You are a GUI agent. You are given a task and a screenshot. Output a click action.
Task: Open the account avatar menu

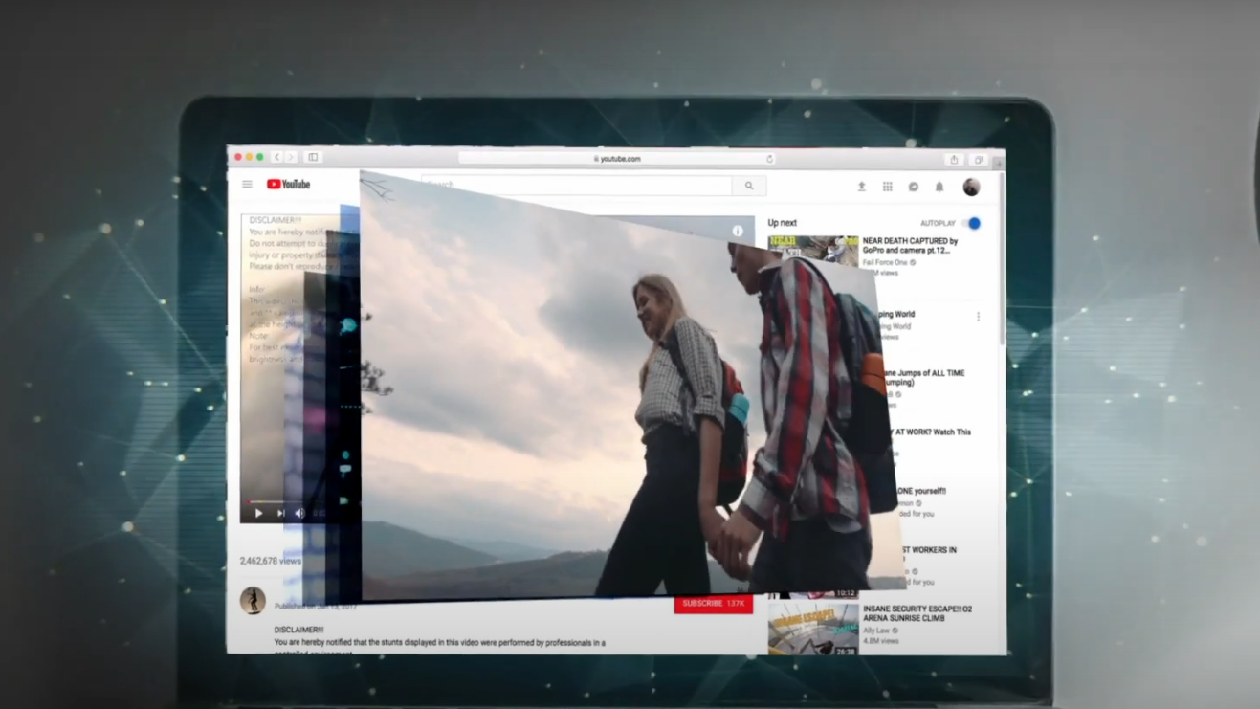click(x=971, y=187)
